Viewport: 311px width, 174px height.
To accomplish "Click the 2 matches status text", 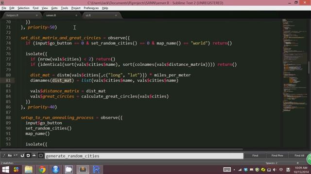I will click(x=7, y=163).
